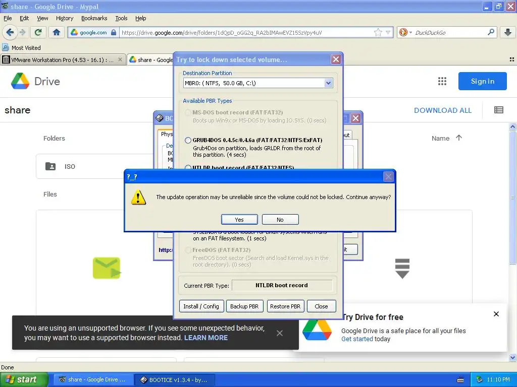Viewport: 517px width, 387px height.
Task: Switch to share - Google Drive taskbar item
Action: click(x=93, y=379)
